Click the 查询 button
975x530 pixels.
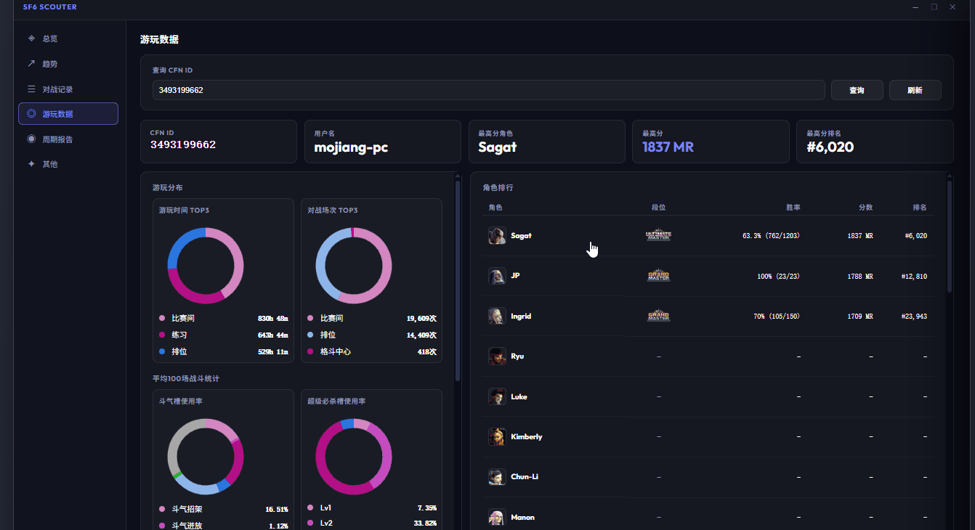point(857,90)
